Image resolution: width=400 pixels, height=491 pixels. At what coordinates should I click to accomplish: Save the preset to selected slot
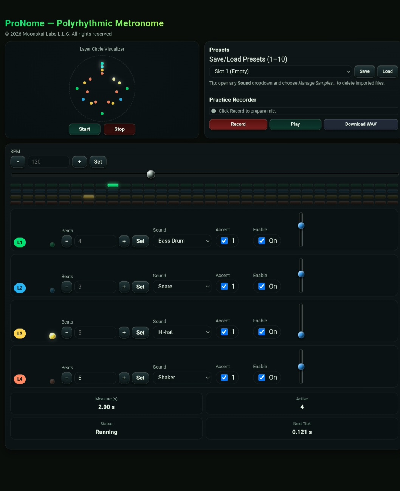tap(364, 71)
